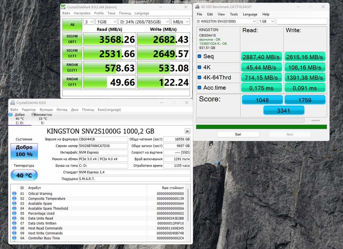343x249 pixels.
Task: Open the drive dropdown showing D: 34%
Action: point(144,22)
